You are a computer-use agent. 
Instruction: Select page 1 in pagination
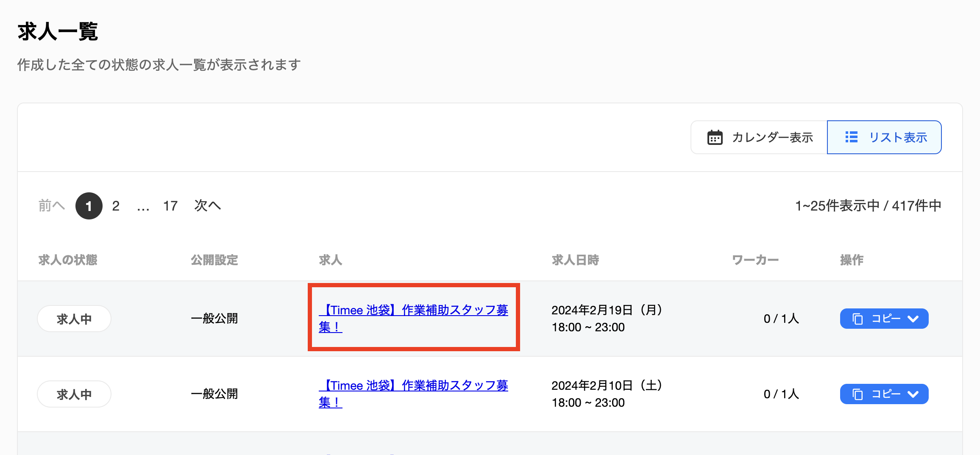tap(89, 206)
